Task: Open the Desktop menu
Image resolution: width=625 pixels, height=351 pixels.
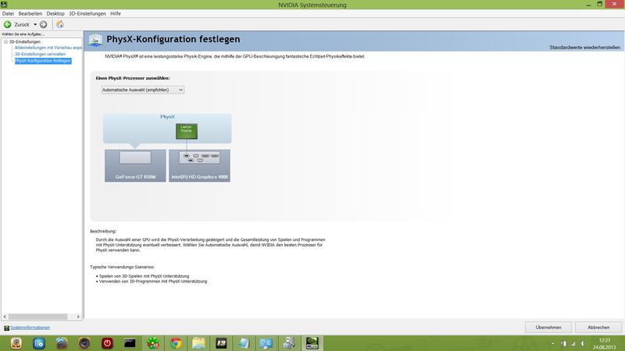Action: (x=55, y=13)
